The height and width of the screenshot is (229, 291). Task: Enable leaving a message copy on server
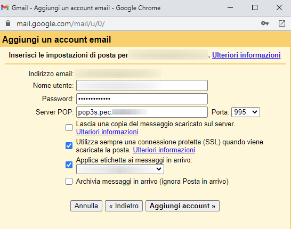pyautogui.click(x=69, y=128)
